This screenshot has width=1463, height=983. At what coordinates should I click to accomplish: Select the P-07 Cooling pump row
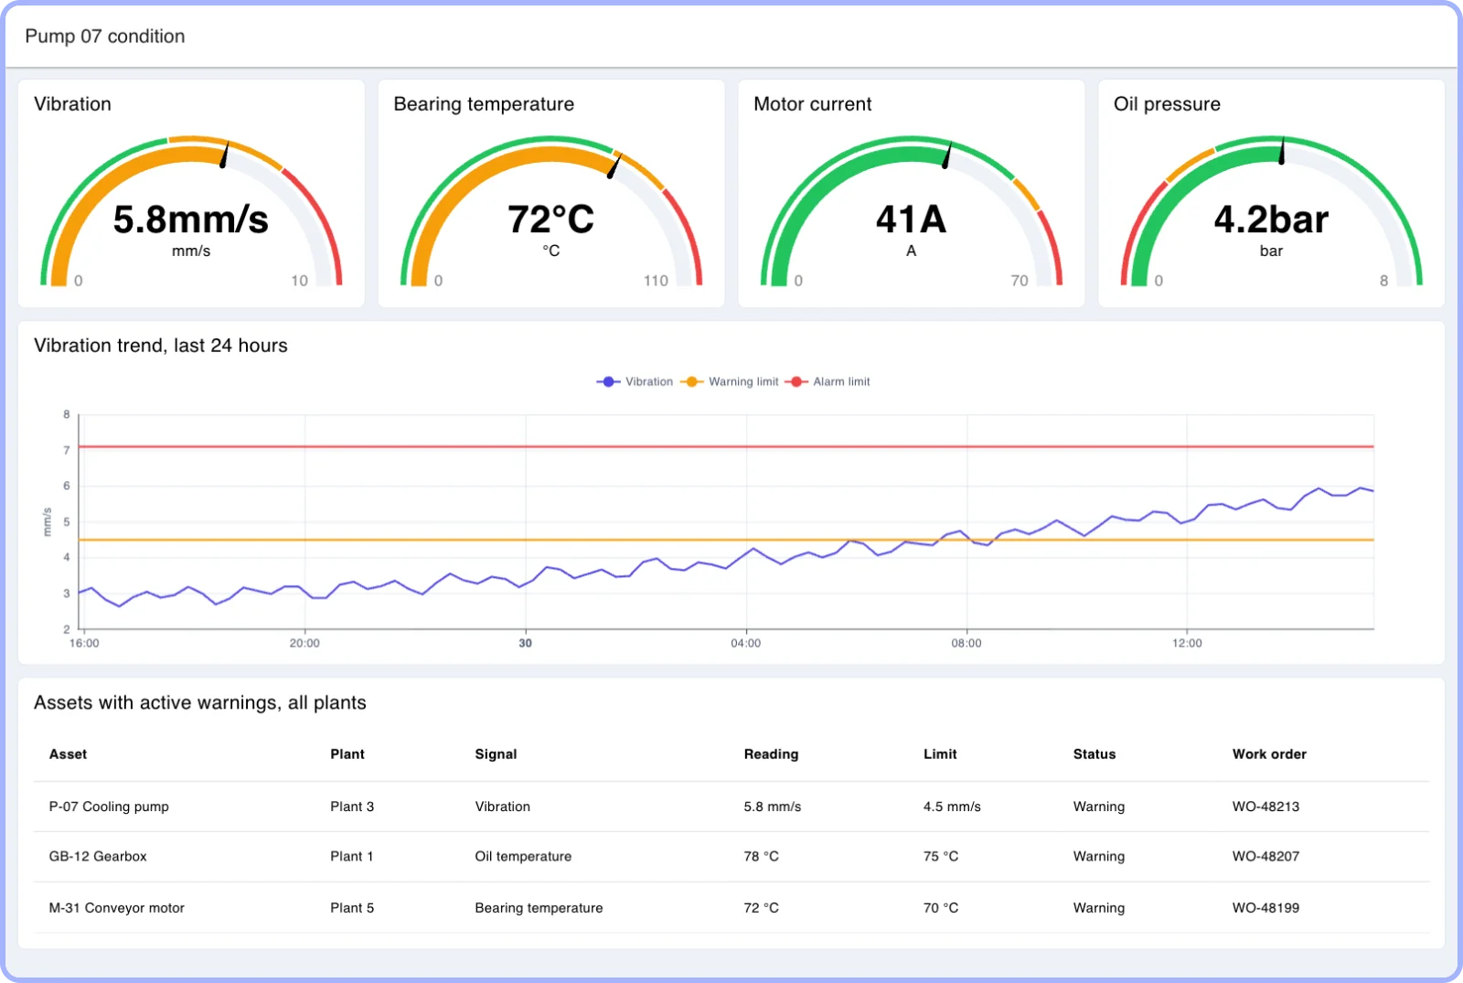(731, 807)
